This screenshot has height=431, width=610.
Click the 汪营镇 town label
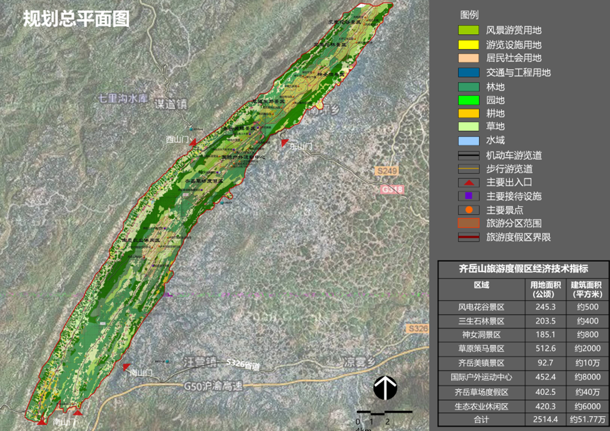pos(200,362)
